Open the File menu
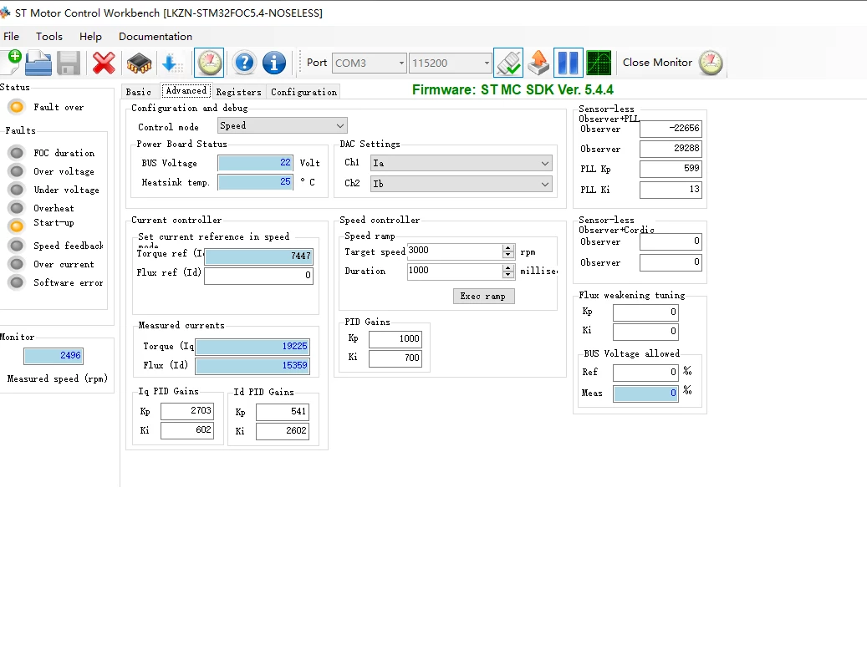This screenshot has width=867, height=655. (11, 37)
